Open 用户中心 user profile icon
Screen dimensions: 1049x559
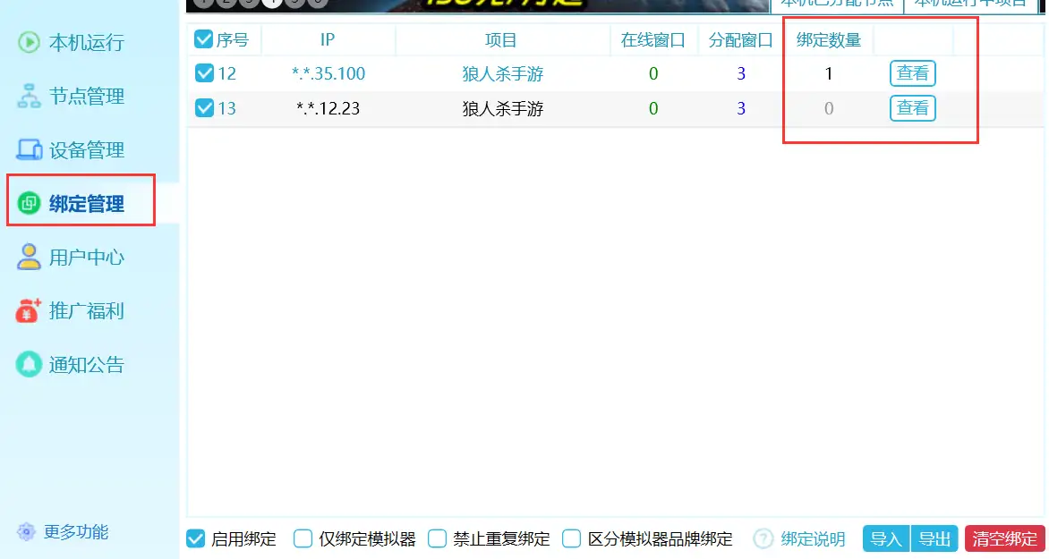pyautogui.click(x=30, y=258)
